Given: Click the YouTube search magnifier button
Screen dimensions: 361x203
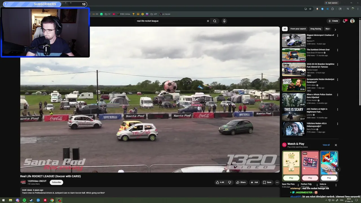Looking at the screenshot, I should click(215, 21).
